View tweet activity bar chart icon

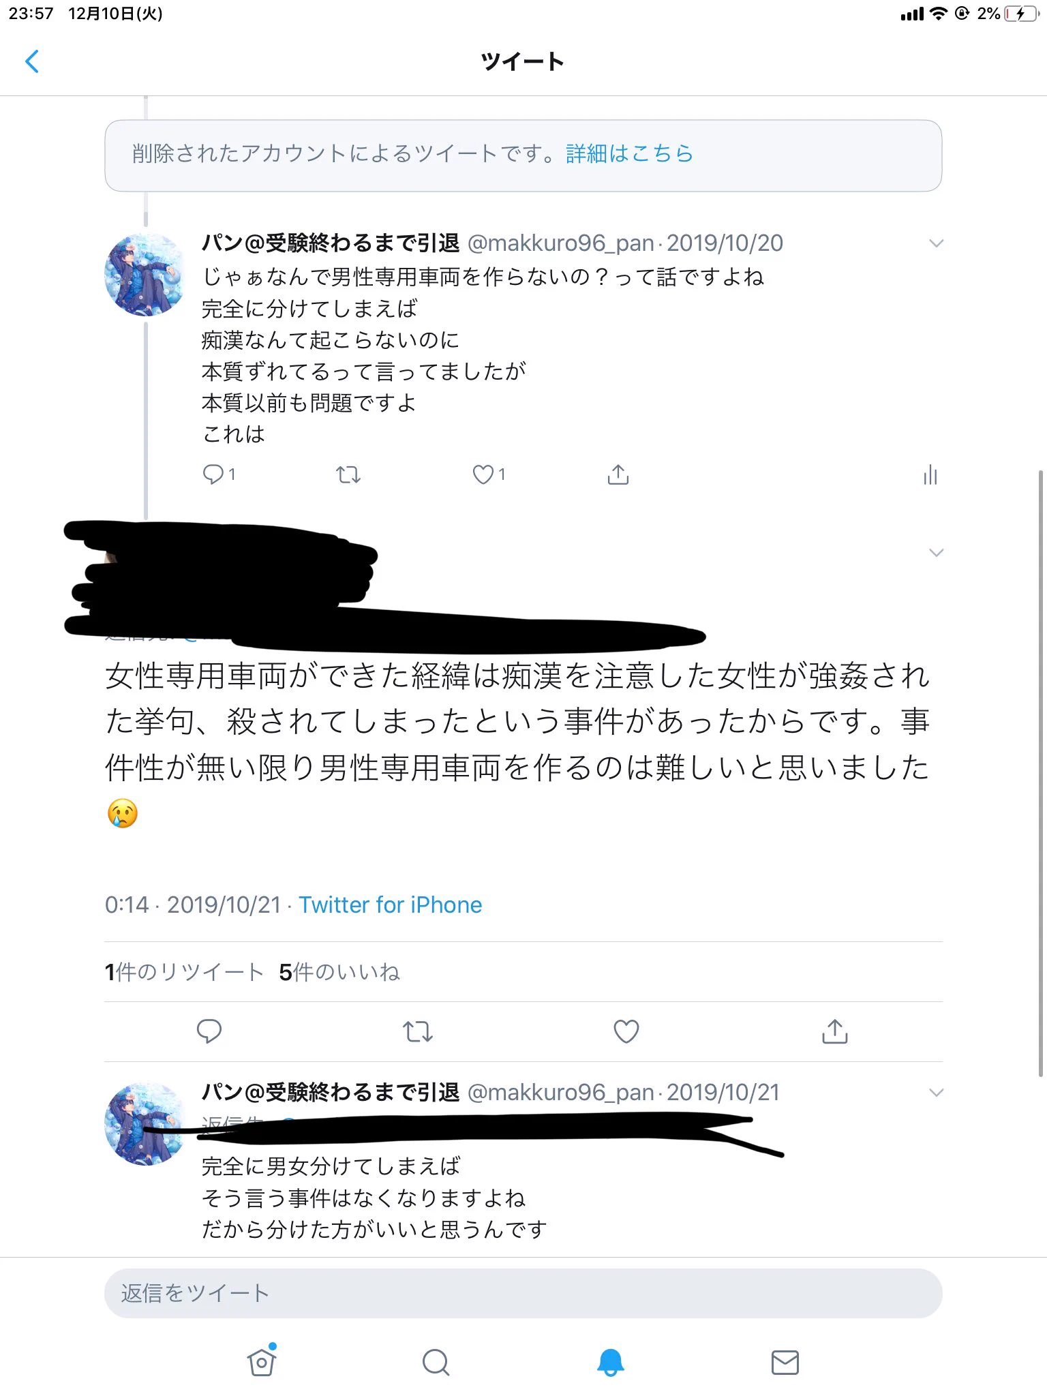pyautogui.click(x=930, y=474)
